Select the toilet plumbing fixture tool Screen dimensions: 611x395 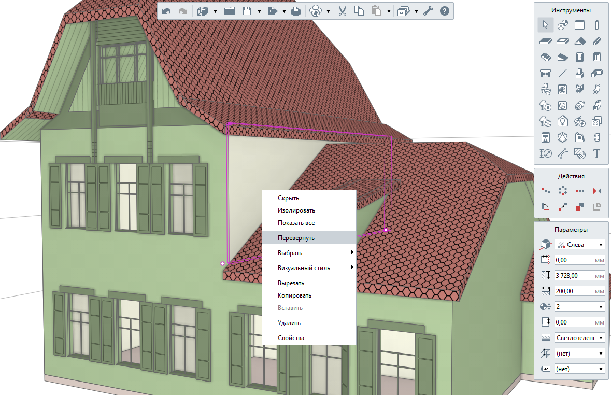(546, 89)
